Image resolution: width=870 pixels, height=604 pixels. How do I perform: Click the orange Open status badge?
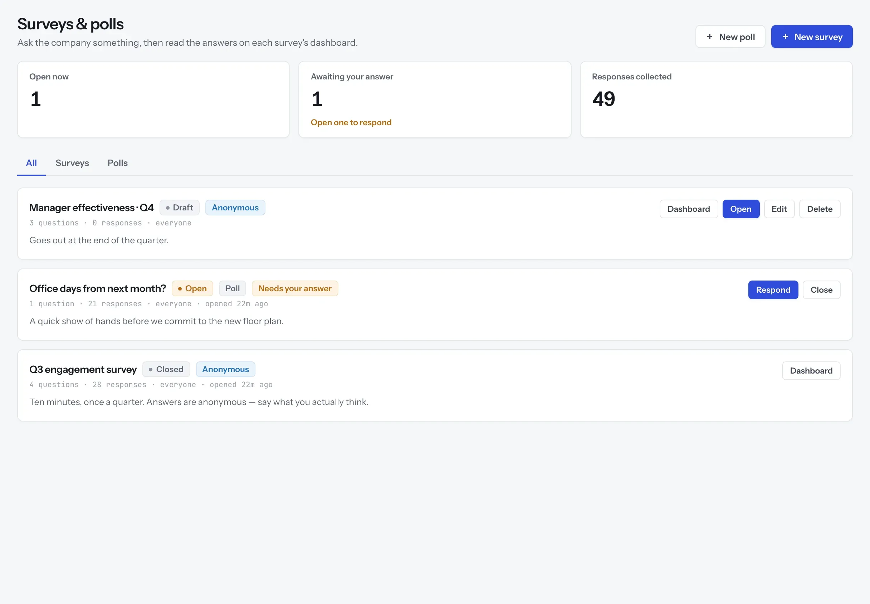coord(192,289)
